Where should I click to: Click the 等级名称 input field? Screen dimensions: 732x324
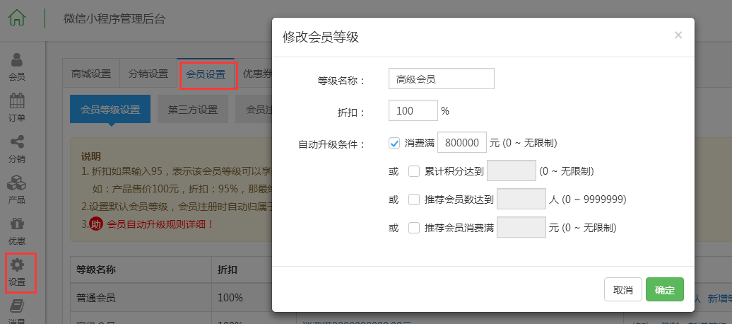point(441,79)
